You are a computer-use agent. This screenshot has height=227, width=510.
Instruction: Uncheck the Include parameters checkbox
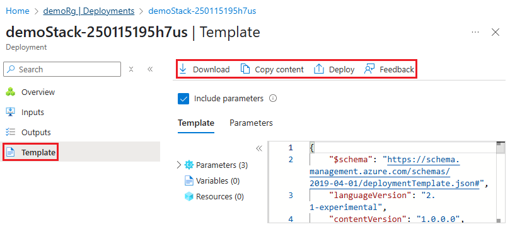click(183, 99)
